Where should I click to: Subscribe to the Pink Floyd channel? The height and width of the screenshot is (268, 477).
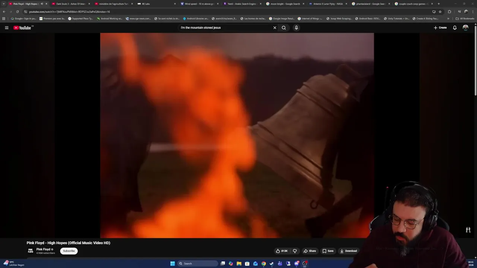pos(69,251)
